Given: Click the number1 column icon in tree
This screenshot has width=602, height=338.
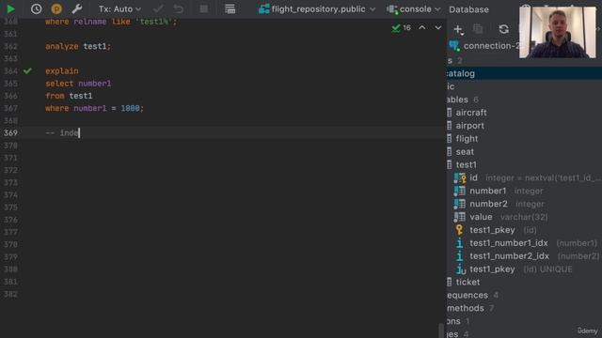Looking at the screenshot, I should point(460,191).
